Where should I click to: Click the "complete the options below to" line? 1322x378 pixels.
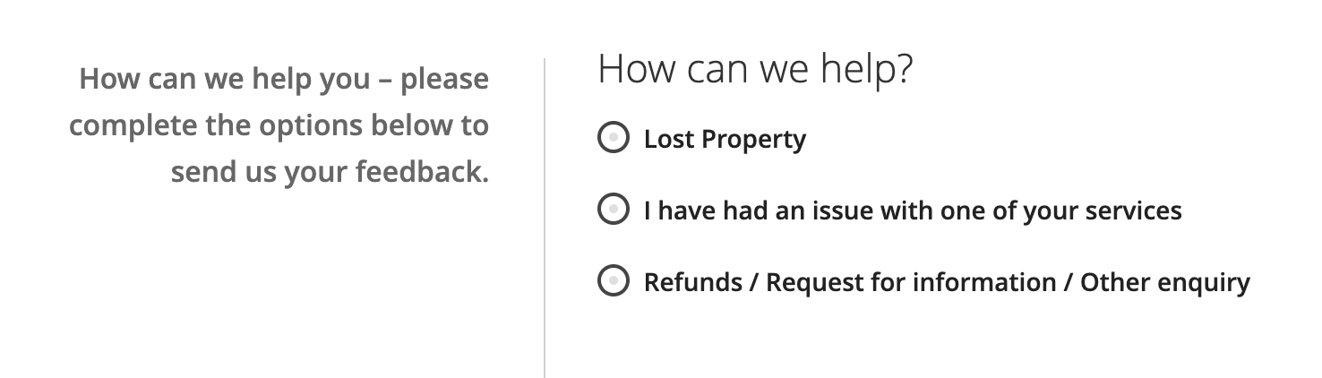tap(279, 125)
